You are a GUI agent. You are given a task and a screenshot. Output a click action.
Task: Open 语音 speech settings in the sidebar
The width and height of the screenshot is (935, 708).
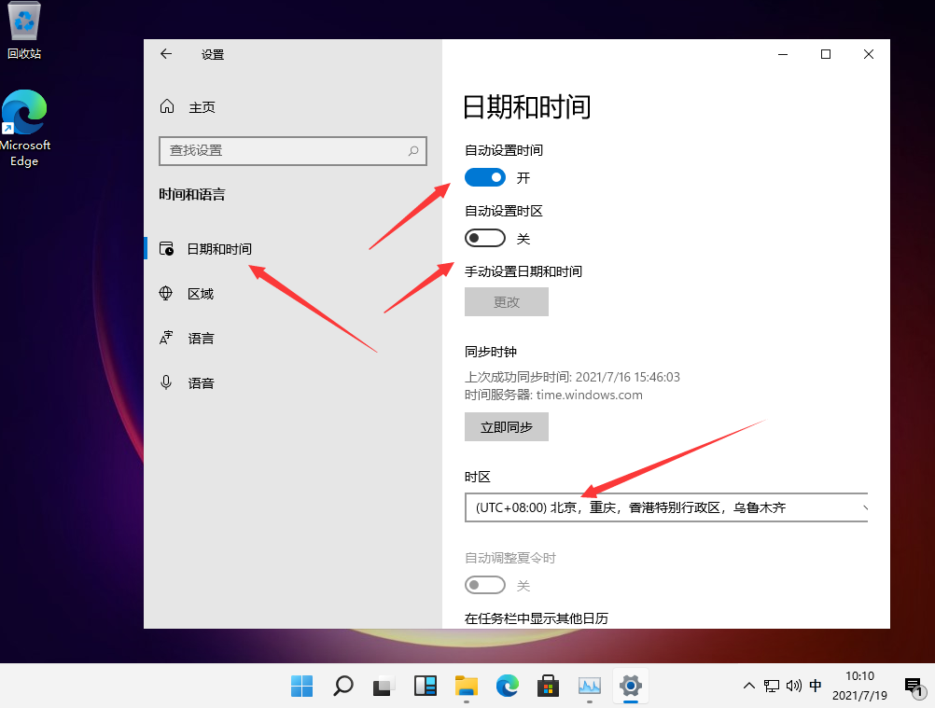click(201, 383)
